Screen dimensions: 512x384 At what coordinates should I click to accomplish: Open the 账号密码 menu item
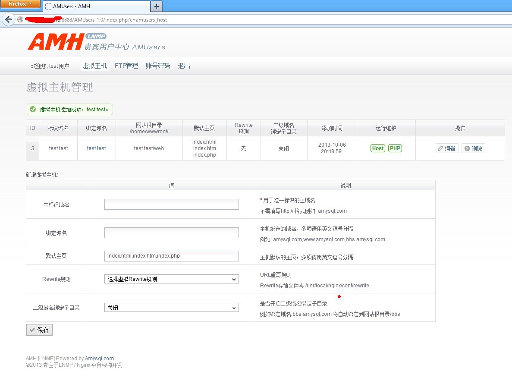click(x=158, y=66)
